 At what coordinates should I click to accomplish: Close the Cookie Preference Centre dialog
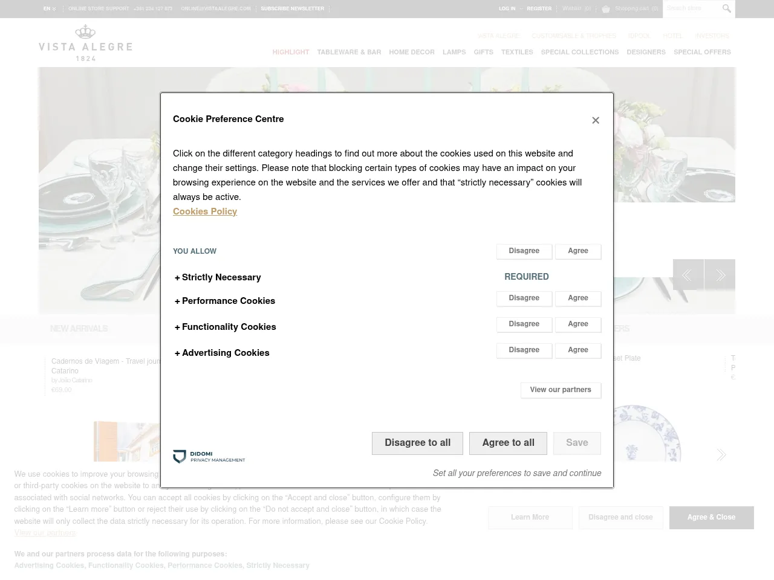click(x=596, y=120)
